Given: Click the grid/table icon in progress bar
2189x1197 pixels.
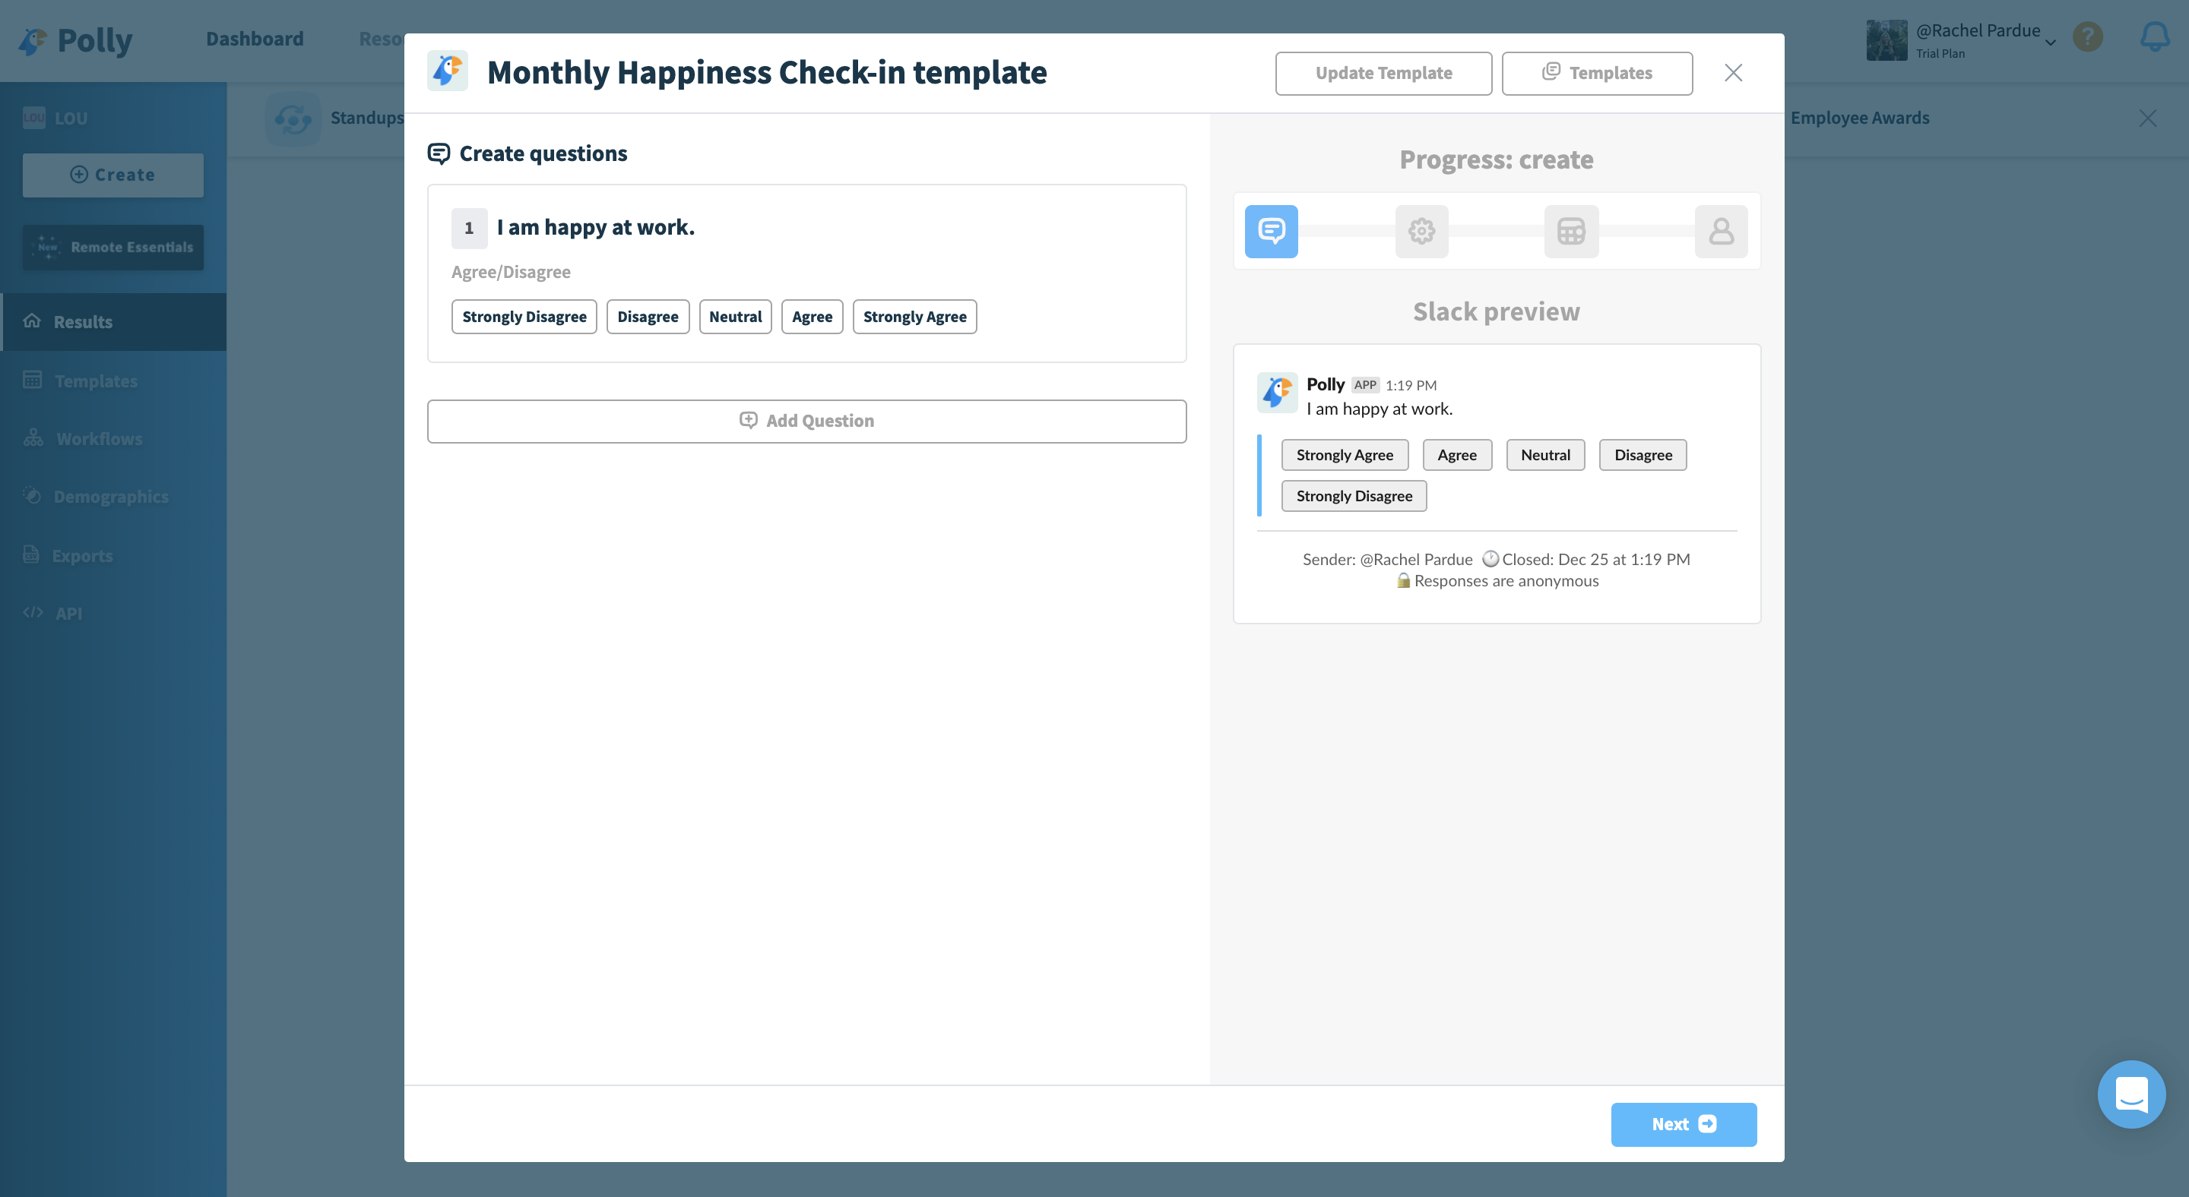Looking at the screenshot, I should (1571, 232).
